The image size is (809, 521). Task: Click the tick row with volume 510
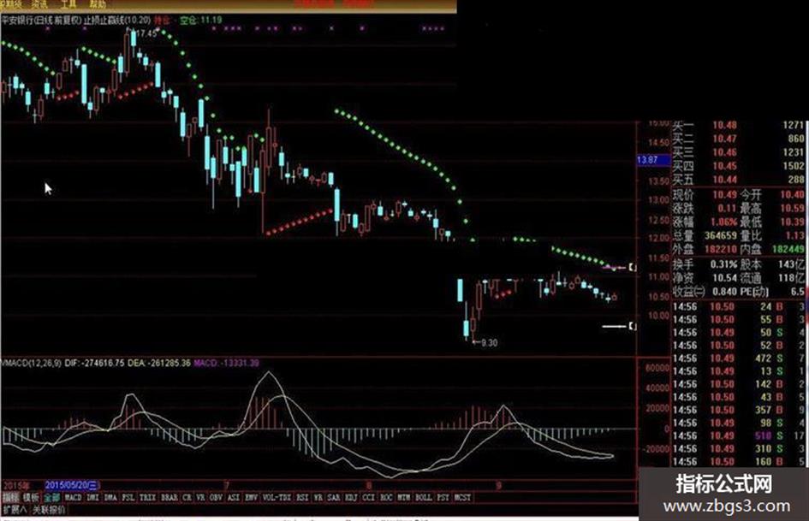pos(738,436)
